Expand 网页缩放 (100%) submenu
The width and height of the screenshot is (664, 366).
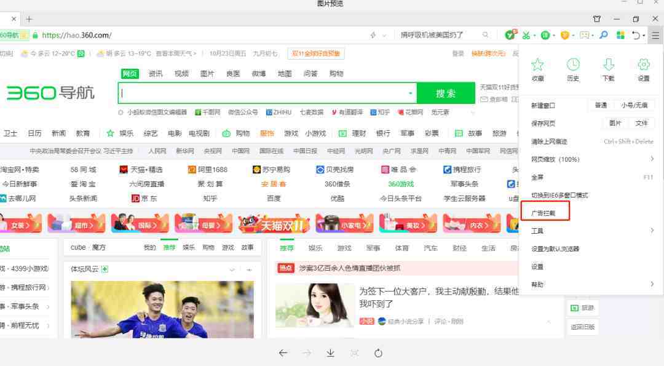click(x=652, y=159)
